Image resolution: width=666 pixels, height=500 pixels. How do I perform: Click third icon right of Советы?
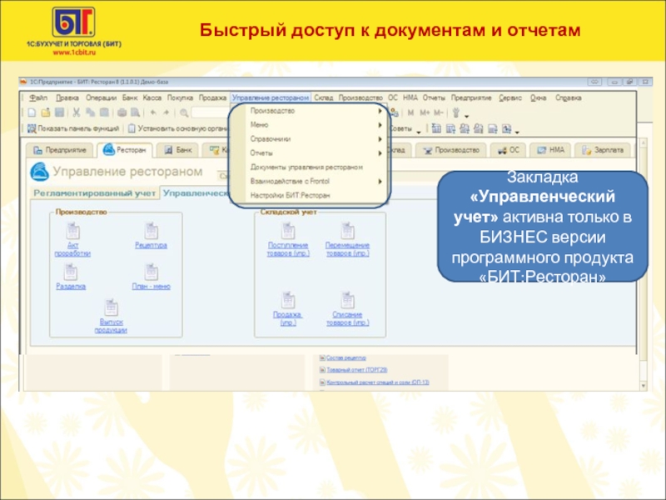(x=465, y=128)
